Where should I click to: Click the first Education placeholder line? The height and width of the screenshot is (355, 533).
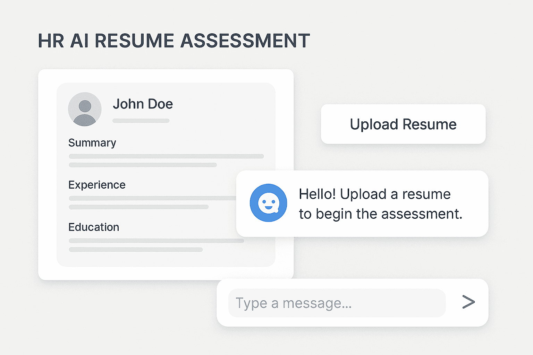coord(156,241)
